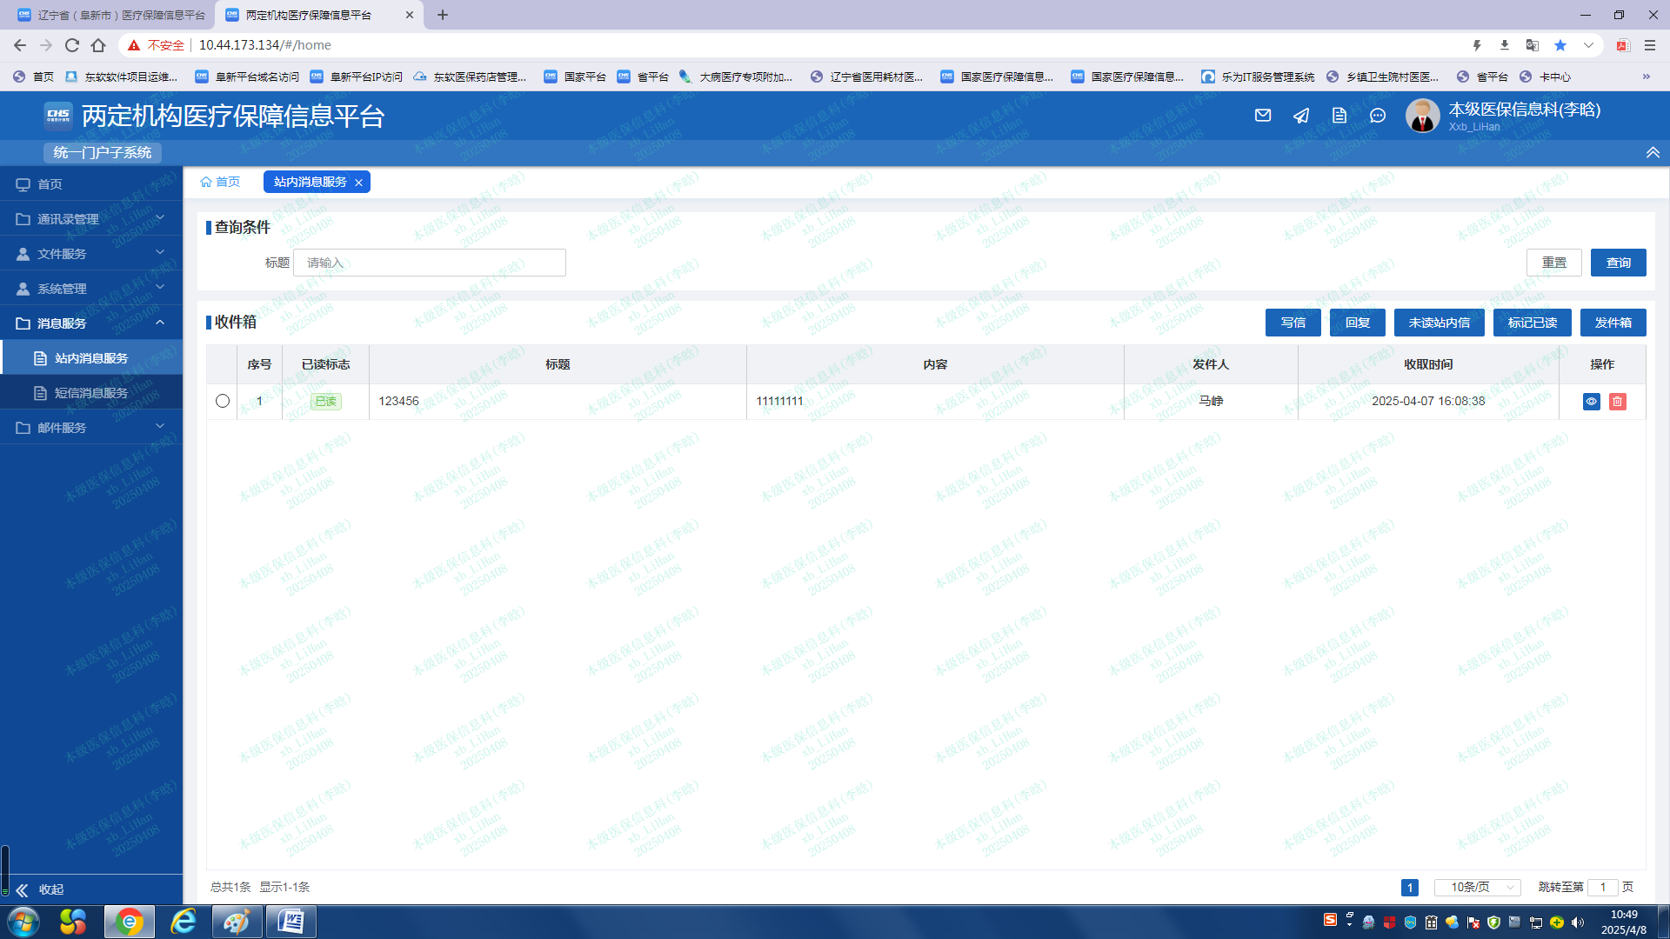Select radio button for row 1
Screen dimensions: 1670x939
[223, 401]
